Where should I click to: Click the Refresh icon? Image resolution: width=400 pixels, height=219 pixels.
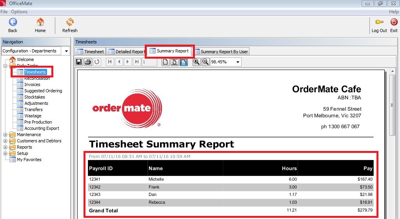click(x=70, y=22)
